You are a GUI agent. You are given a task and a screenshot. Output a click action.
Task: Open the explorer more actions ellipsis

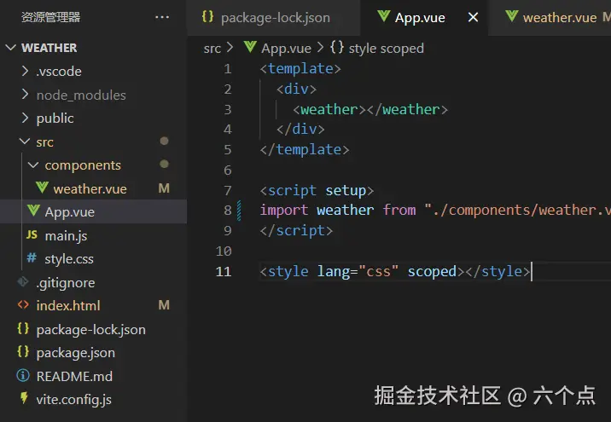point(162,17)
